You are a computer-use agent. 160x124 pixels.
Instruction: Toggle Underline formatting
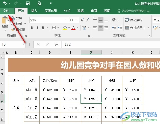[x=43, y=28]
